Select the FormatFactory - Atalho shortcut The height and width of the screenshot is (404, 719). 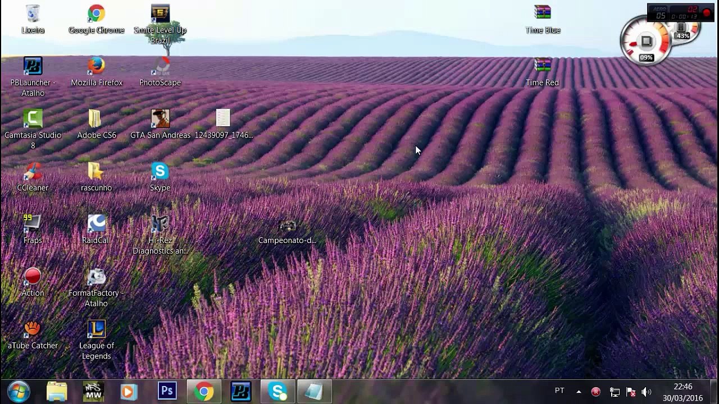[x=96, y=288]
